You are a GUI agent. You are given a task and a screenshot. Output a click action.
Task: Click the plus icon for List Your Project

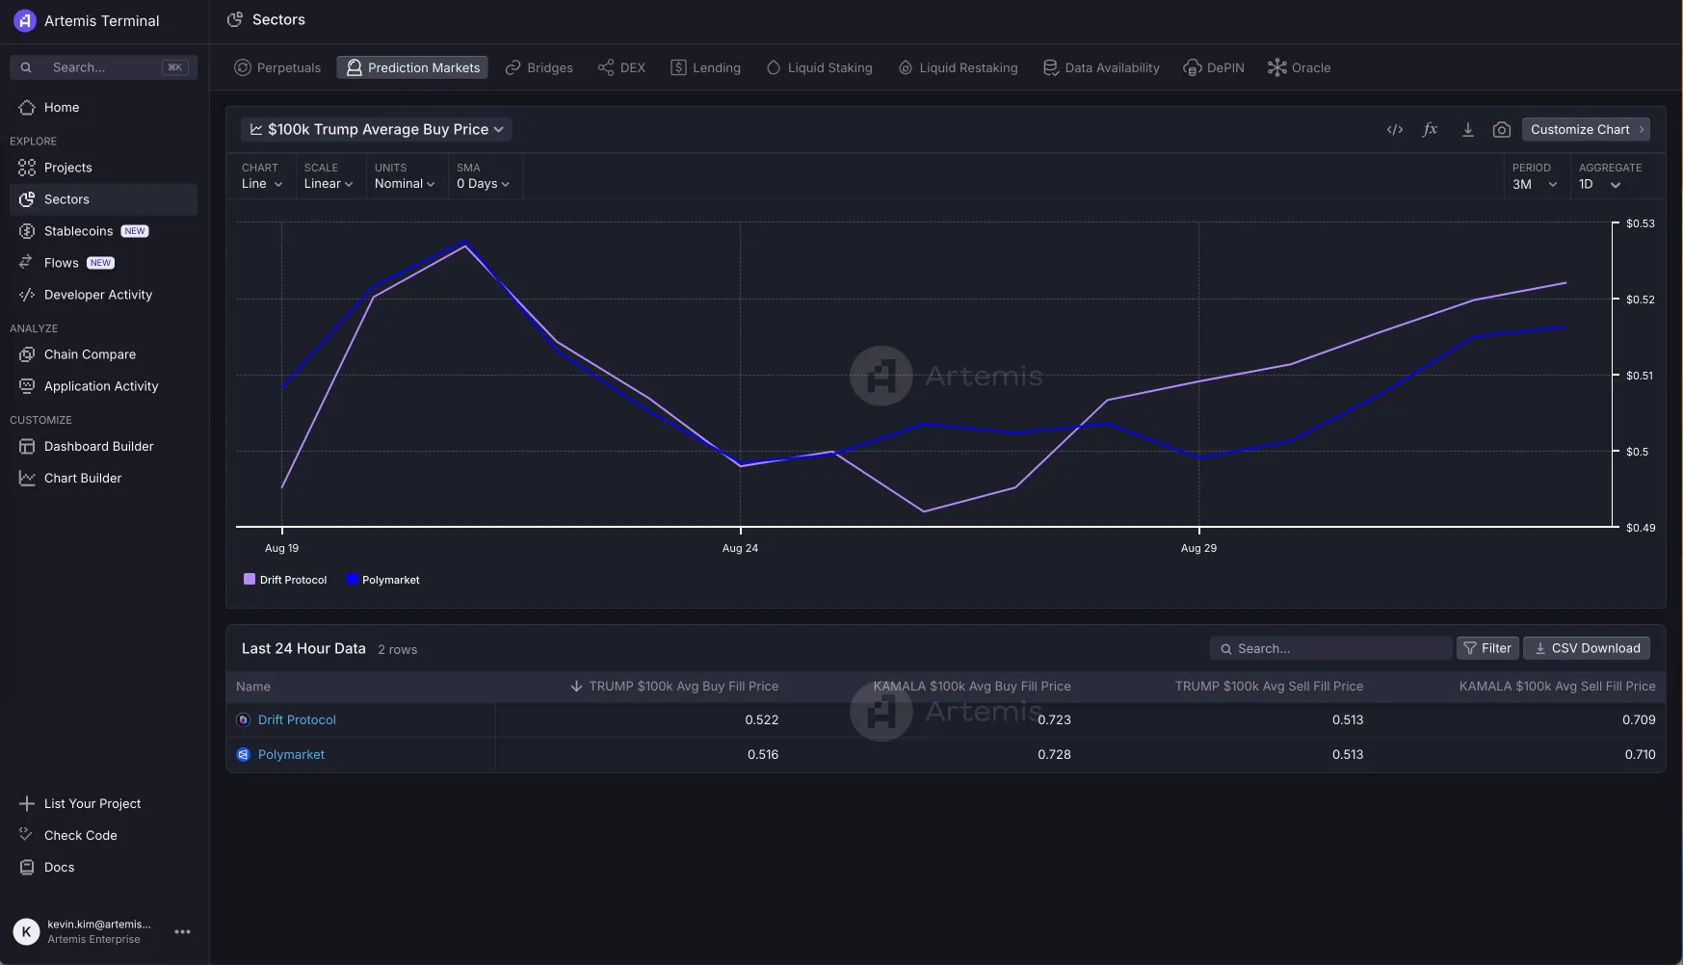pyautogui.click(x=27, y=803)
